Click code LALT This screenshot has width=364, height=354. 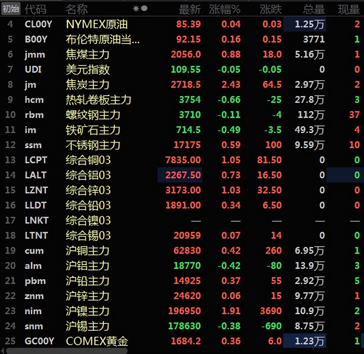(x=36, y=175)
